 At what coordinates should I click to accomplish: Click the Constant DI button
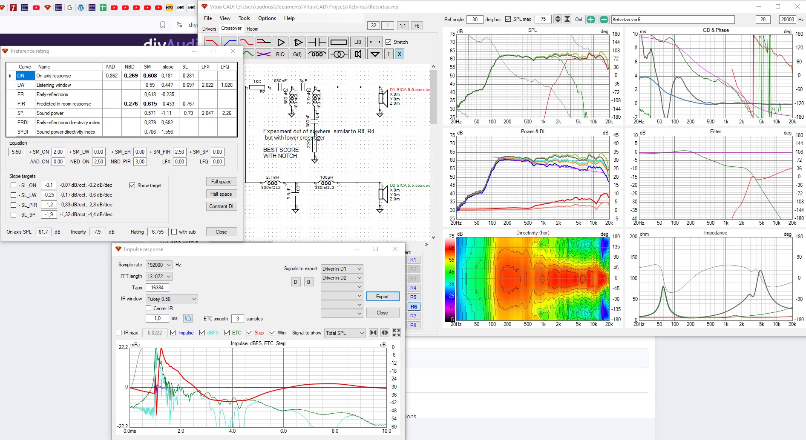point(222,206)
